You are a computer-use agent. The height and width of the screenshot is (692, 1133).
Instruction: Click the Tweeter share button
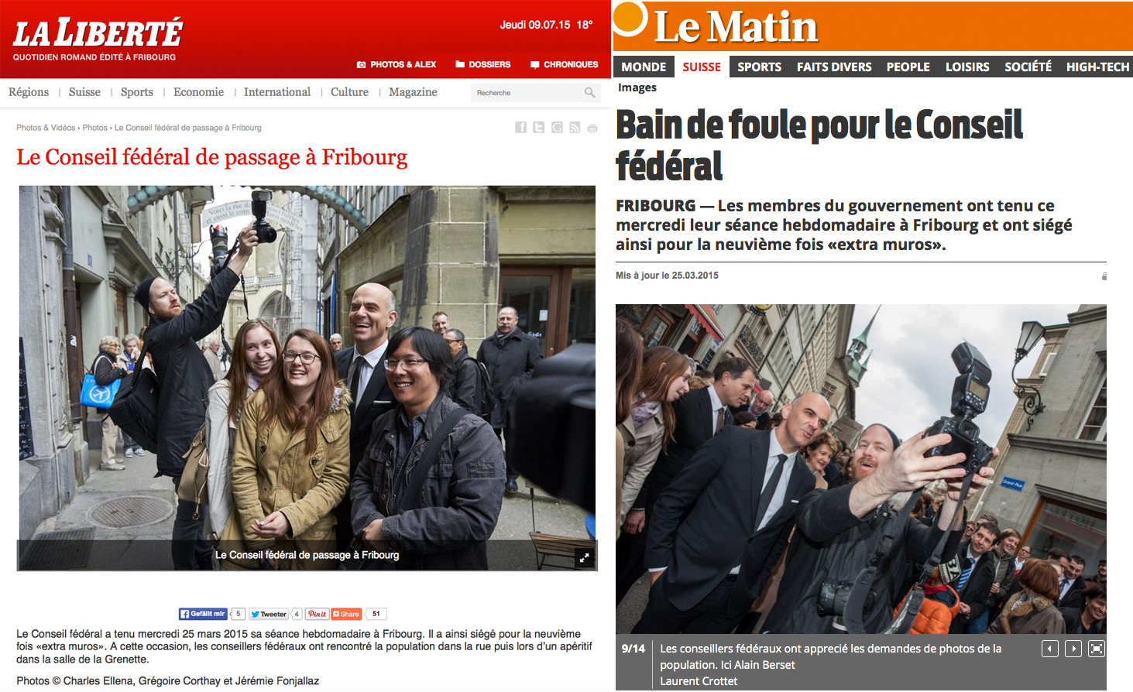pos(269,614)
